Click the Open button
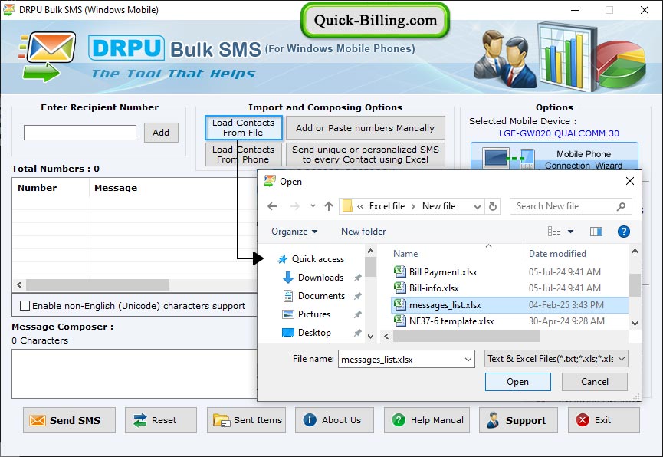This screenshot has width=663, height=457. coord(518,382)
